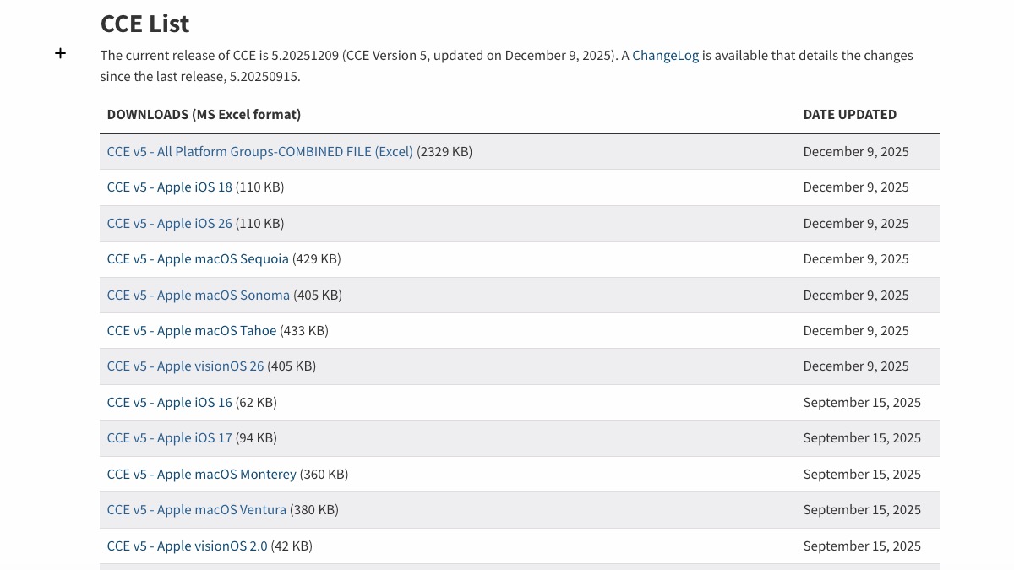Download the Apple visionOS 2.0 CCE file
Viewport: 1014px width, 570px height.
pos(187,546)
